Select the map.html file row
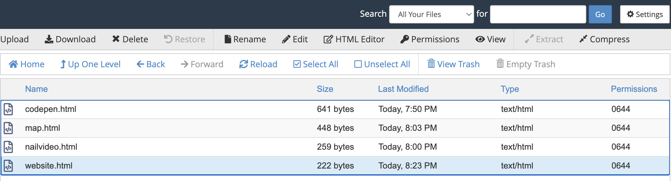The height and width of the screenshot is (181, 671). (335, 128)
